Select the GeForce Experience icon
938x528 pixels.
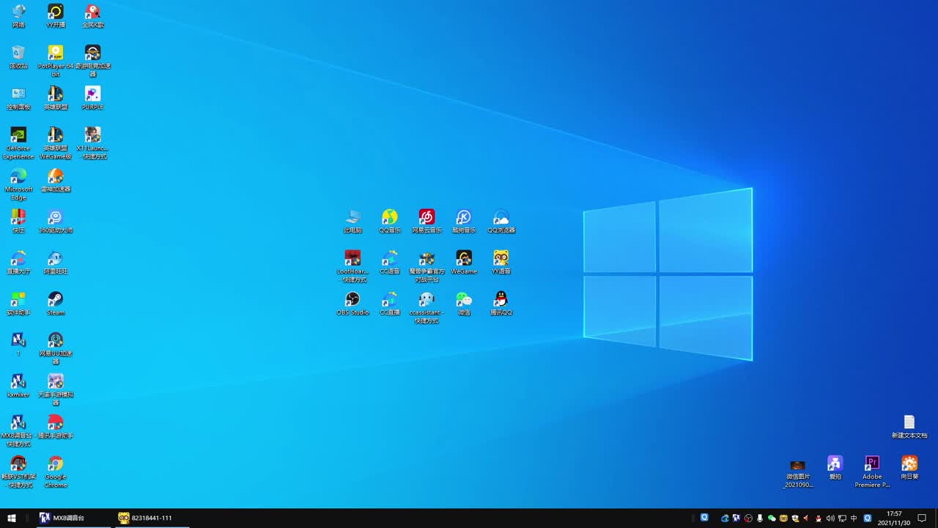18,143
